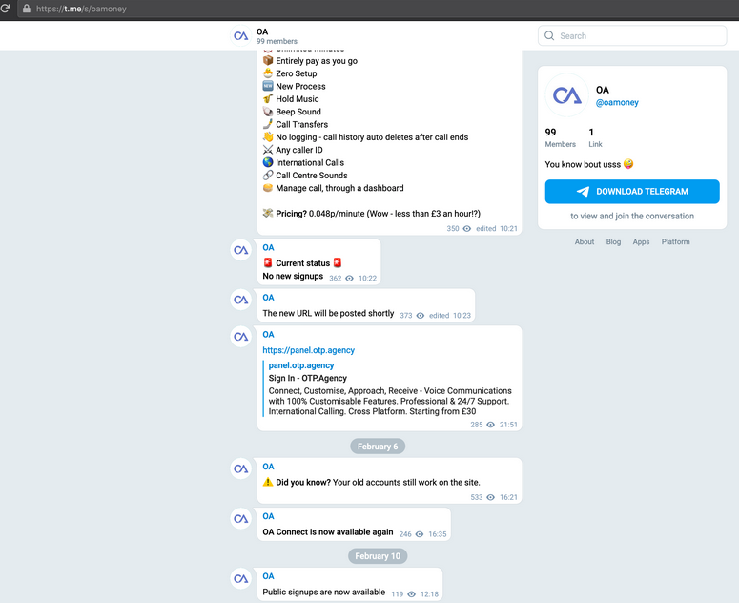
Task: Reload the page with browser refresh icon
Action: pos(6,9)
